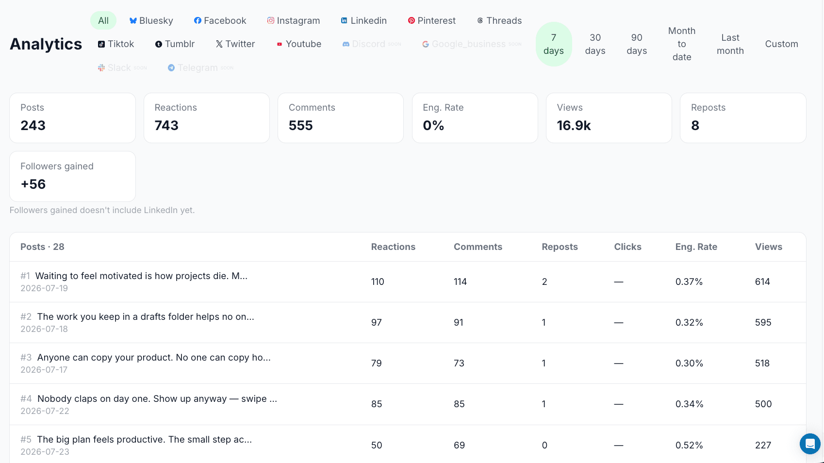
Task: Click the 614 views value
Action: (x=762, y=282)
